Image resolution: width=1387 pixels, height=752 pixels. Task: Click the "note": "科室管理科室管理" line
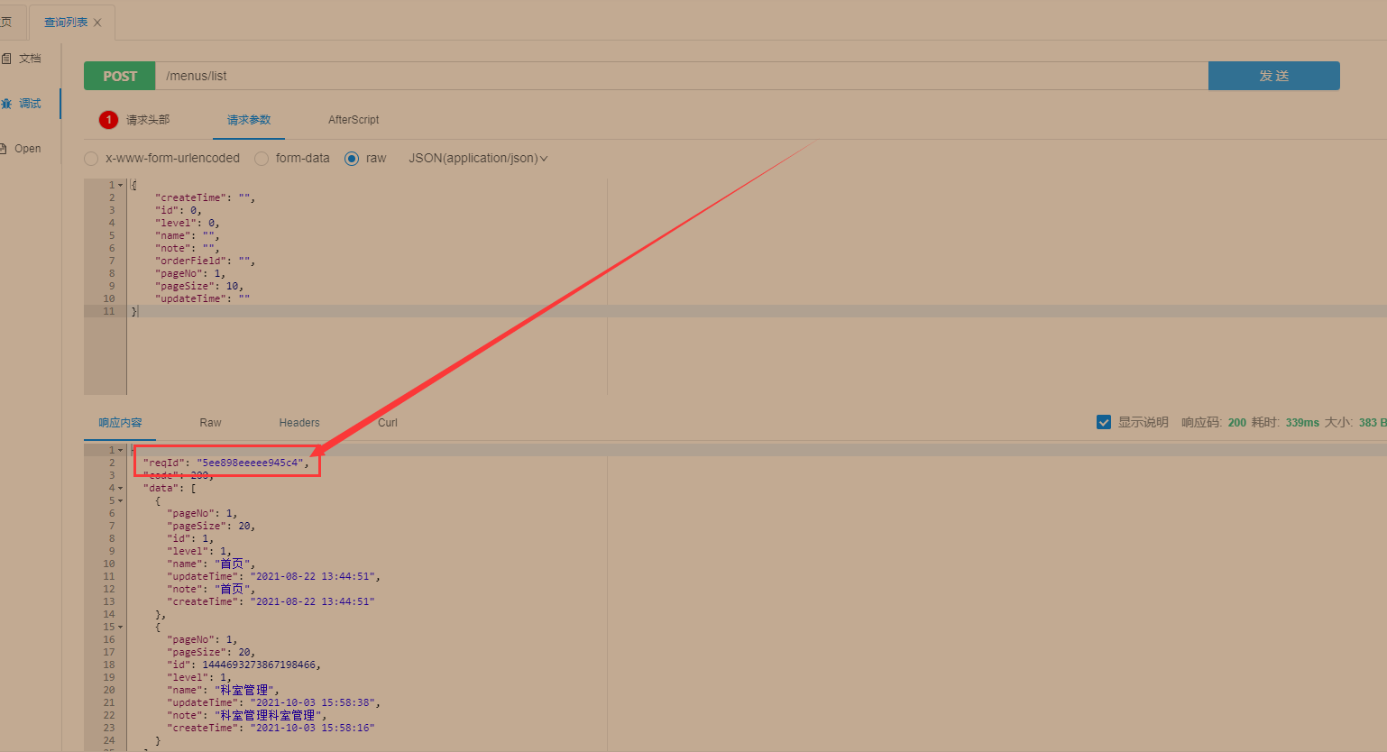point(247,715)
